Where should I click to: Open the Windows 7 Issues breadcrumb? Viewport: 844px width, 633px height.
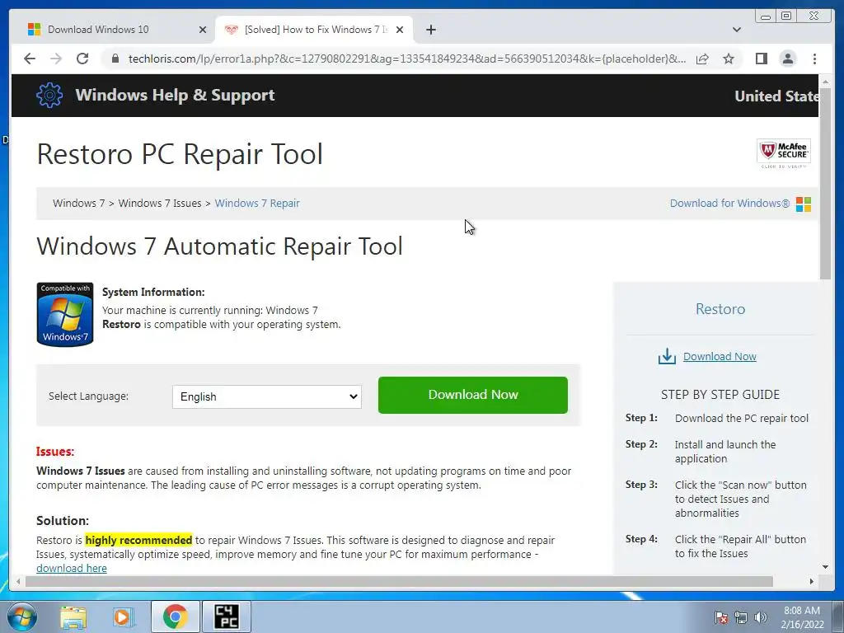pyautogui.click(x=160, y=204)
